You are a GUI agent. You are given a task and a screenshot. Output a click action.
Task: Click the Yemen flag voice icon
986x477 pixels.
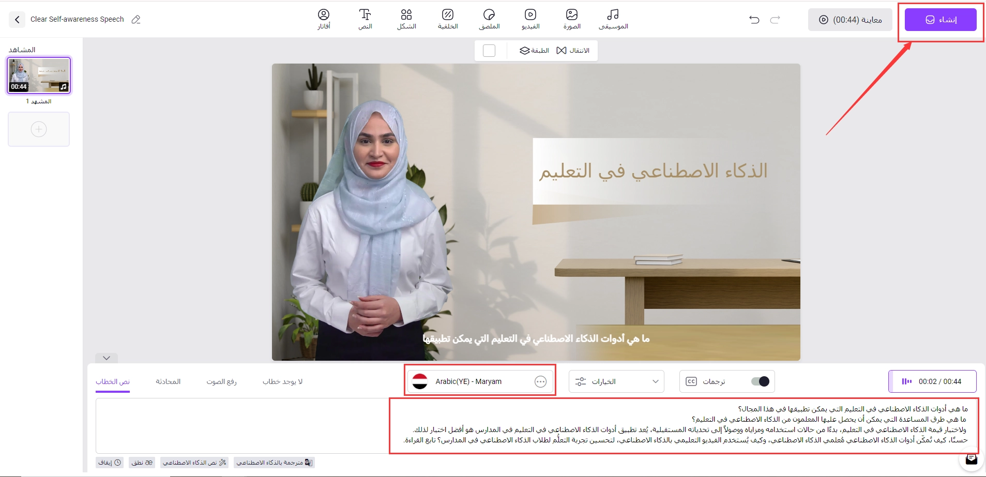(420, 381)
